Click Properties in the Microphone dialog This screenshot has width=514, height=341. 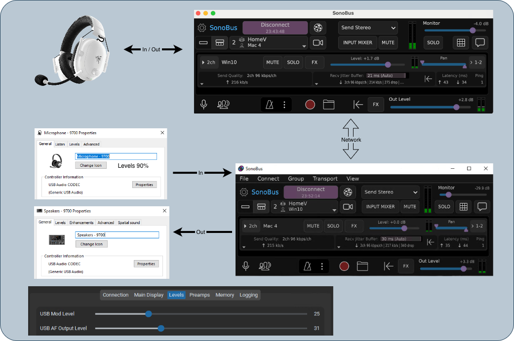coord(144,184)
